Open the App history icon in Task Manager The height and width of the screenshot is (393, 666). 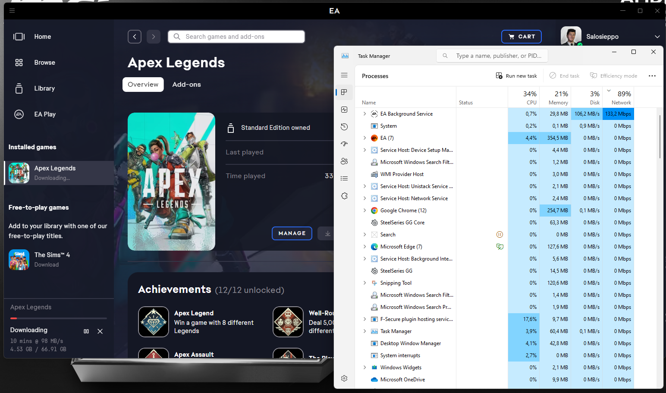point(344,127)
